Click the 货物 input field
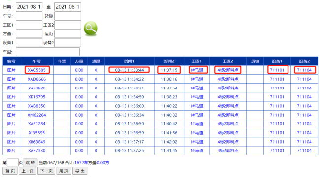This screenshot has height=179, width=320. click(67, 16)
